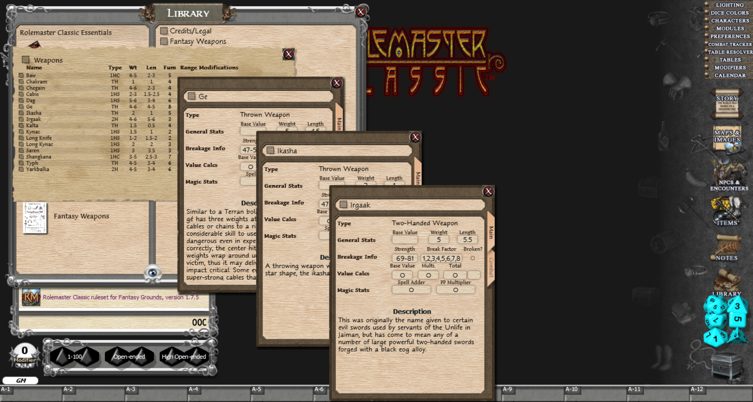Edit the Strength 69-81 field on Irgaak
Viewport: 753px width, 402px height.
coord(404,258)
